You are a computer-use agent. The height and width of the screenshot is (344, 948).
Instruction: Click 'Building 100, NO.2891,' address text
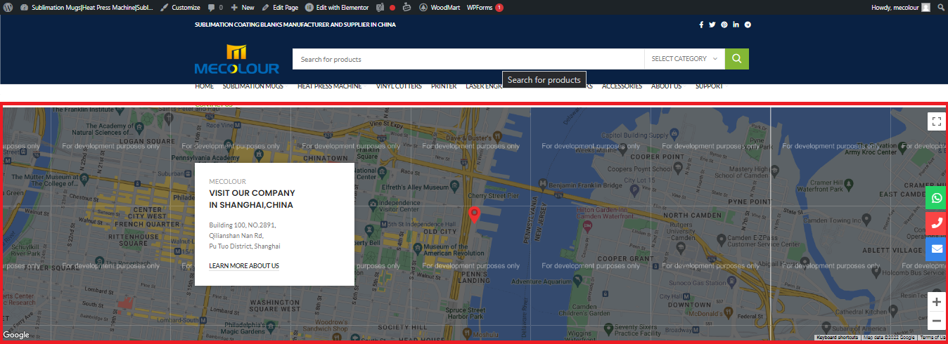coord(242,225)
